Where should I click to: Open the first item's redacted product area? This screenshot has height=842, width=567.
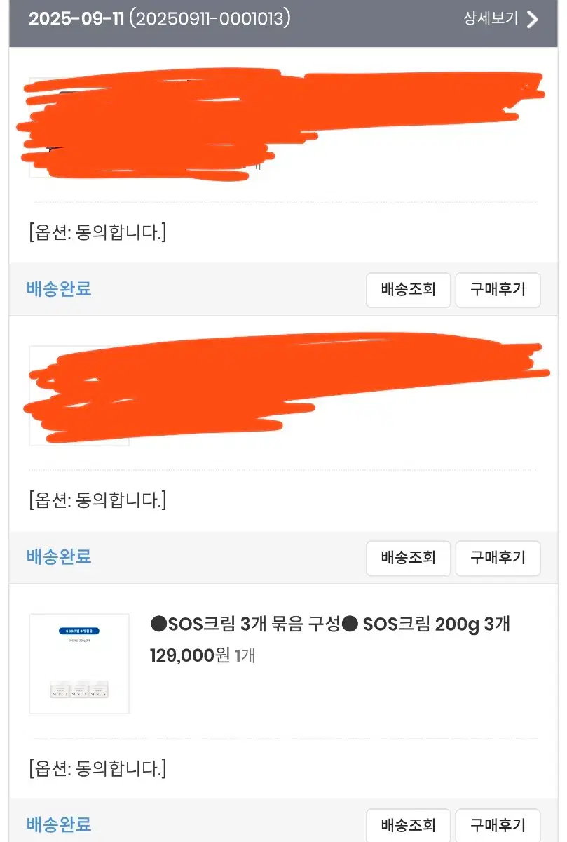[280, 125]
